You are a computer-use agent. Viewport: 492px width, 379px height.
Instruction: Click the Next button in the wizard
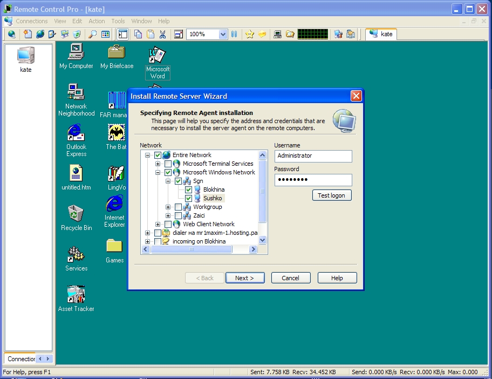[x=245, y=278]
